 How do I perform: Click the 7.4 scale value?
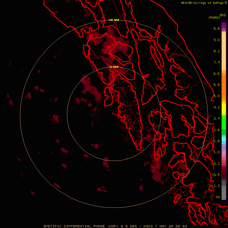217,62
